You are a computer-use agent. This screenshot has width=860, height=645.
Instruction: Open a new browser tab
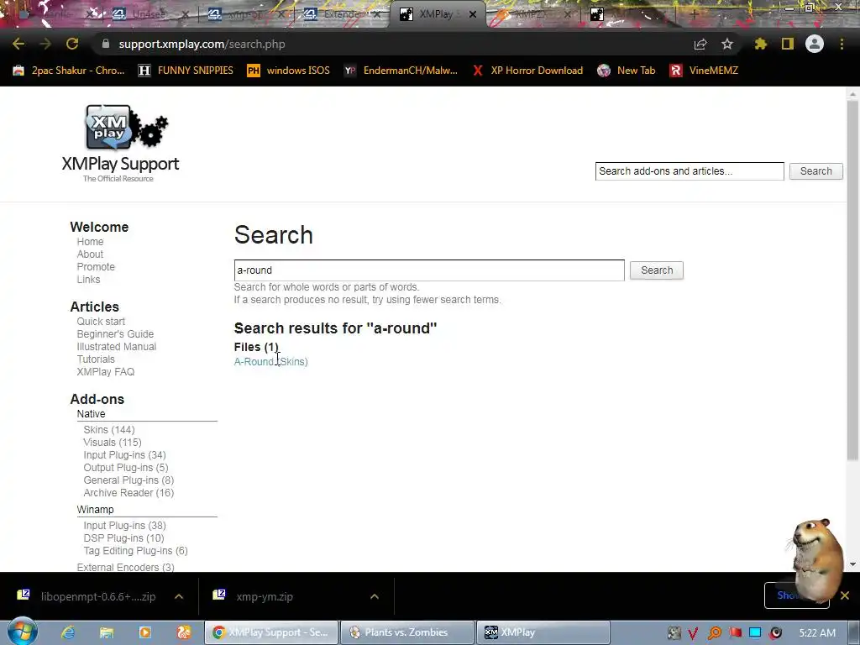click(693, 15)
